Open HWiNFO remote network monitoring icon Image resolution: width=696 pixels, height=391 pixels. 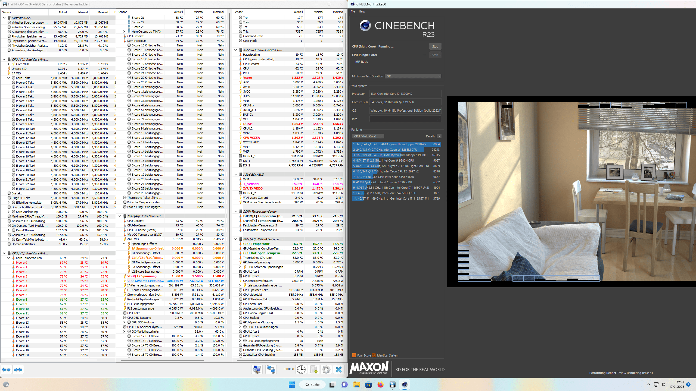(x=271, y=370)
